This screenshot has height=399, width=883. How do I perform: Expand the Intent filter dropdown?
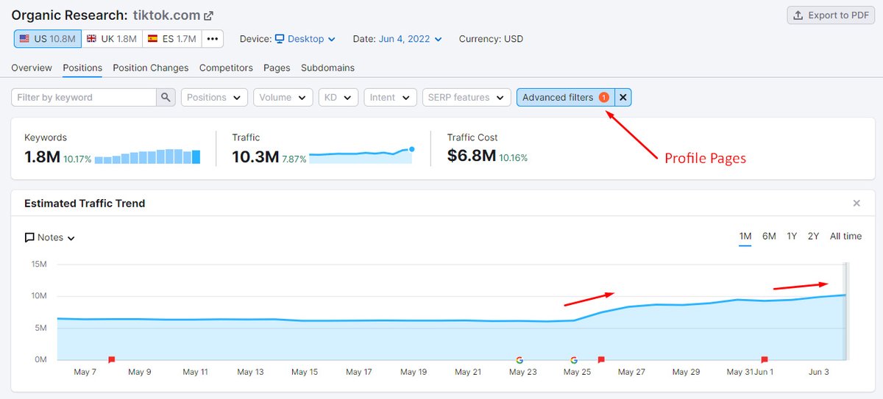pyautogui.click(x=391, y=97)
